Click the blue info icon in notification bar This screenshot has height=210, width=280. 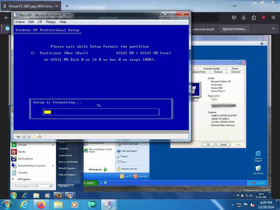(x=7, y=28)
